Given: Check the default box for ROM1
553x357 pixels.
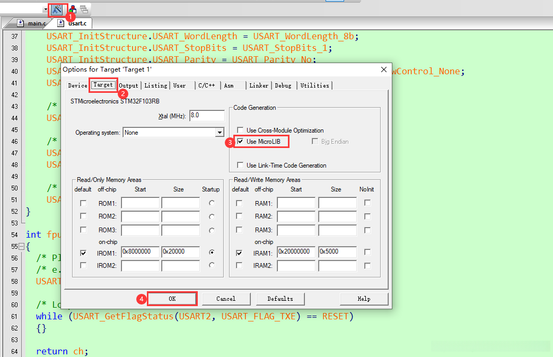Looking at the screenshot, I should [83, 203].
